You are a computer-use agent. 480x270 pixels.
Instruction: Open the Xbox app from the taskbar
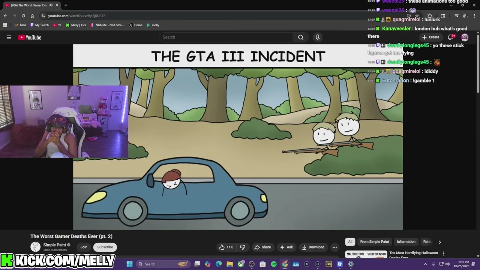241,264
